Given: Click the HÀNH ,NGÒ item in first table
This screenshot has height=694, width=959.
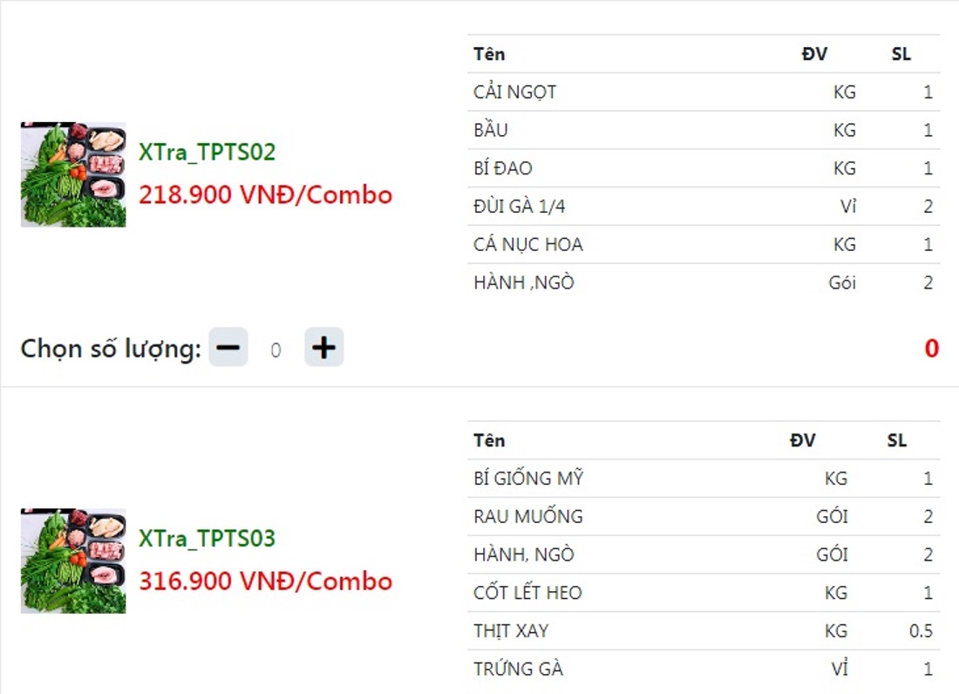Looking at the screenshot, I should [524, 282].
